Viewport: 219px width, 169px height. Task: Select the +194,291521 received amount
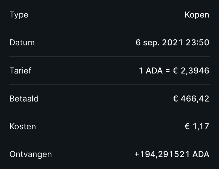tap(162, 155)
